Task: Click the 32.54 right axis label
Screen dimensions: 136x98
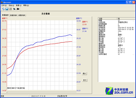Action: coord(79,21)
